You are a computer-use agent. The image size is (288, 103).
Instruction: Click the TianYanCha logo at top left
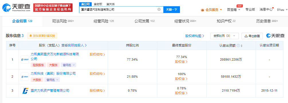pyautogui.click(x=16, y=7)
